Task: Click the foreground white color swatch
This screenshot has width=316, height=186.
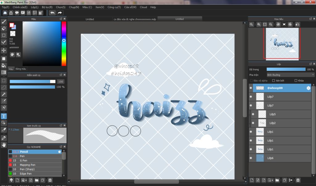Action: pos(12,25)
